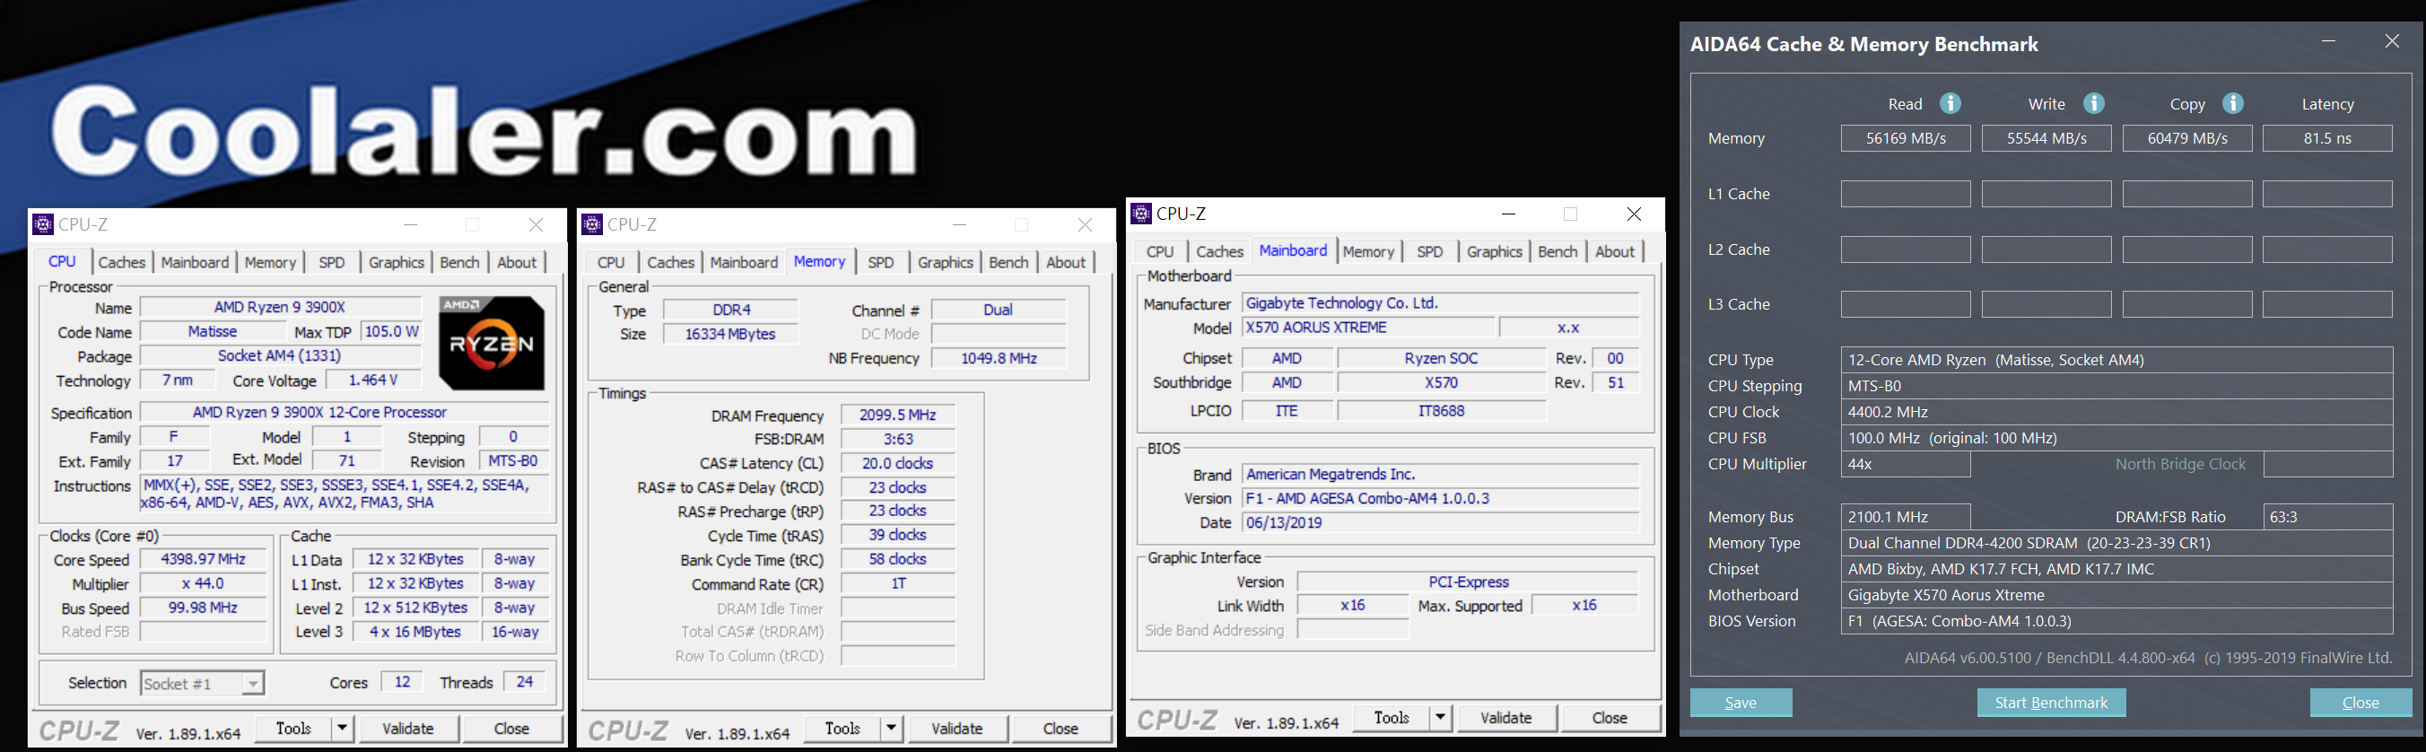Click the X570 AORUS XTREME model field

1368,327
